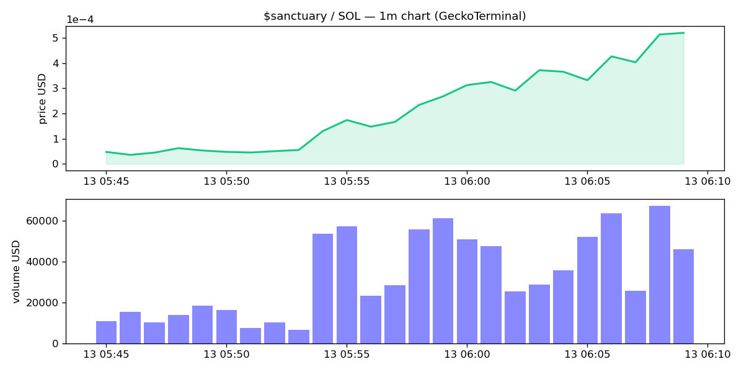The height and width of the screenshot is (372, 744).
Task: Click the volume bar at 06:05
Action: point(587,290)
